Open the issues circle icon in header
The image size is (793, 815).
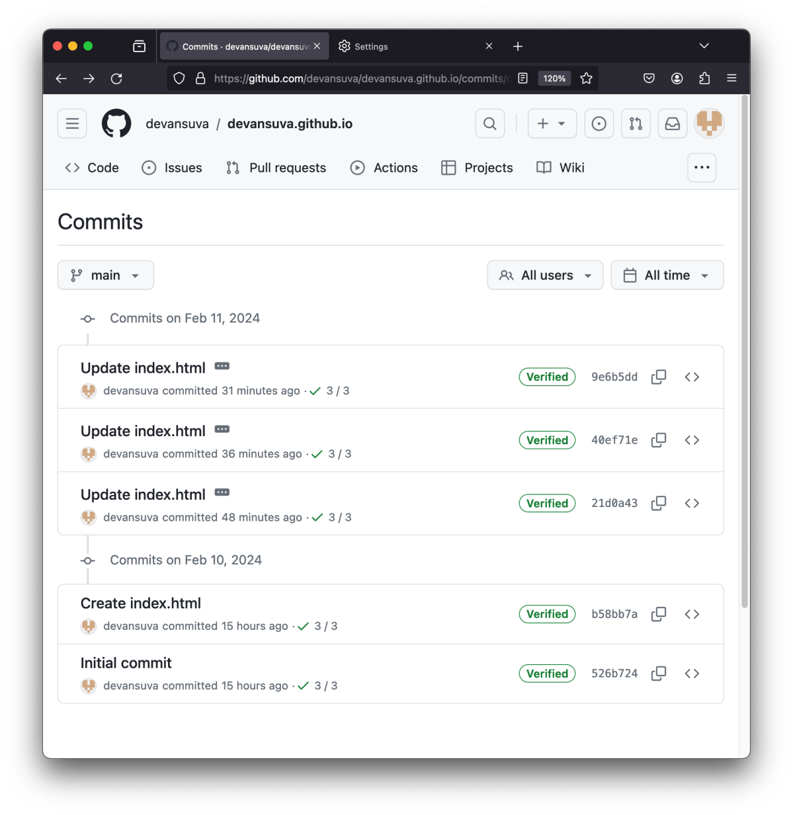599,124
